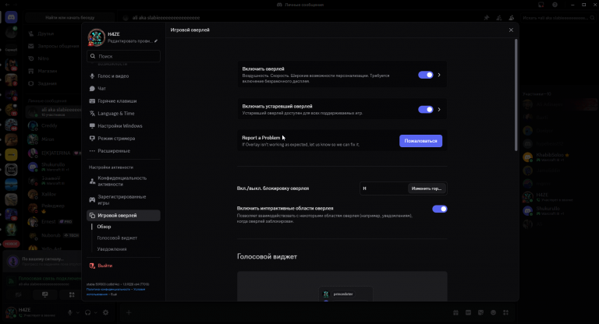Open the dropdown arrow beside the microphone
This screenshot has width=599, height=324.
click(77, 312)
